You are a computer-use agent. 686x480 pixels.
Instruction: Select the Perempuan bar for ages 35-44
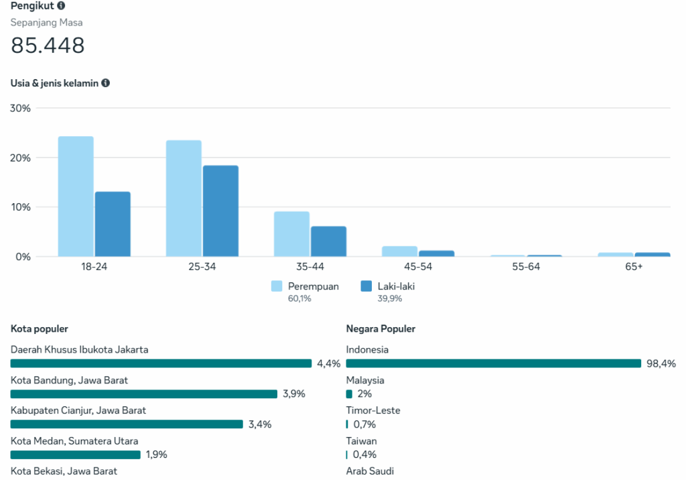coord(292,234)
